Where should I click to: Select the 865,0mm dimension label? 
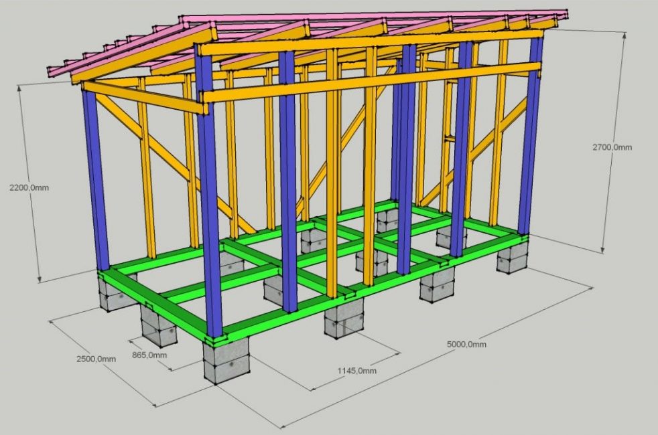pyautogui.click(x=149, y=356)
